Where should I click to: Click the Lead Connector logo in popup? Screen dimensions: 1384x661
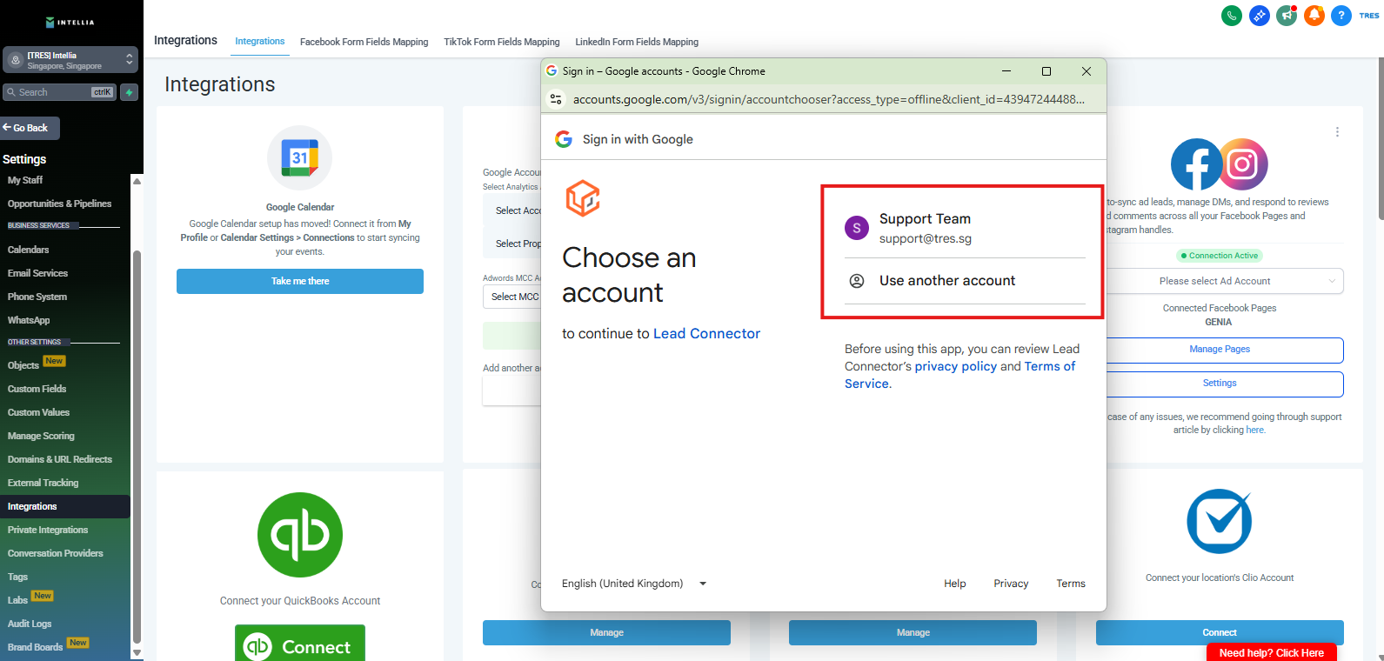click(583, 198)
